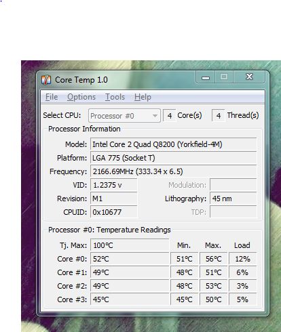Open the File menu
Image resolution: width=281 pixels, height=332 pixels.
(x=52, y=97)
